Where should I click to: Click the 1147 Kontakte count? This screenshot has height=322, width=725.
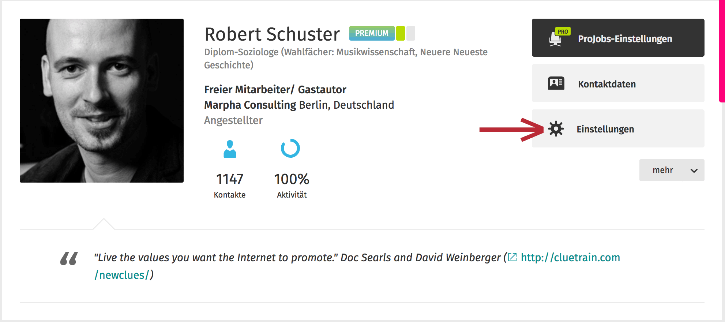(x=230, y=186)
